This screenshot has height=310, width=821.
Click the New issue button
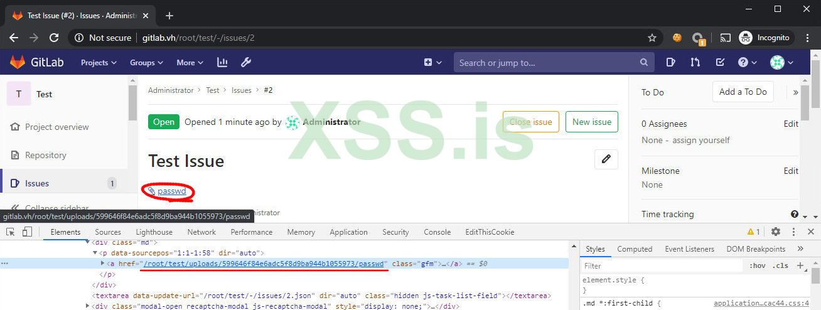(x=592, y=122)
